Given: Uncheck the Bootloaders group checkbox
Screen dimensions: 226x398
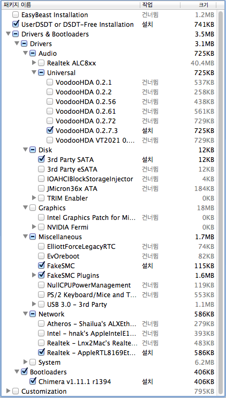Looking at the screenshot, I should 24,372.
